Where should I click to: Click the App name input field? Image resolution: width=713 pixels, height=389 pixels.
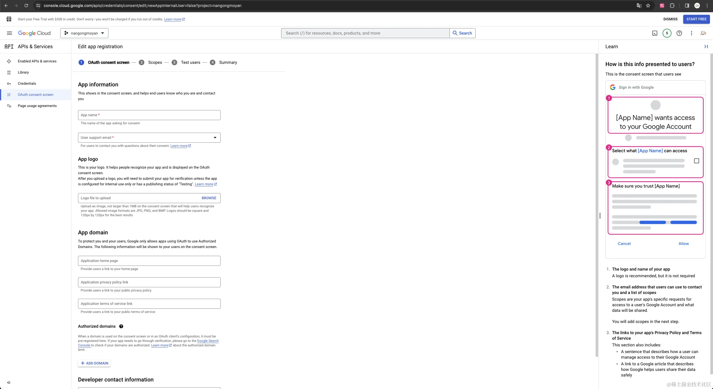149,115
